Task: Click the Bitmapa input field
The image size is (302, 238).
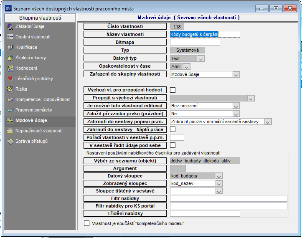Action: click(x=195, y=42)
